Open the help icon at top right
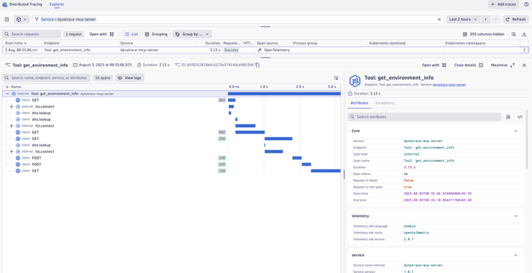Screen dimensions: 532x273 [526, 4]
